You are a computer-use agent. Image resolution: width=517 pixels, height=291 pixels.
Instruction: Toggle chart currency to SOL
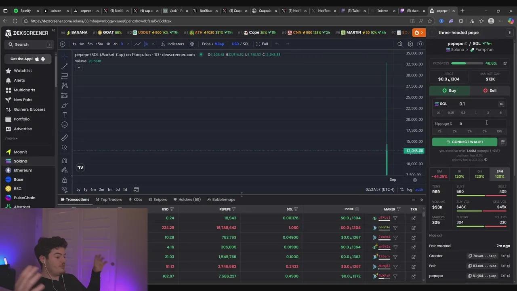point(246,44)
